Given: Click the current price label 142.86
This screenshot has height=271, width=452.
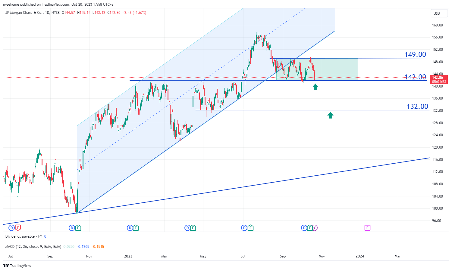Looking at the screenshot, I should pos(438,78).
